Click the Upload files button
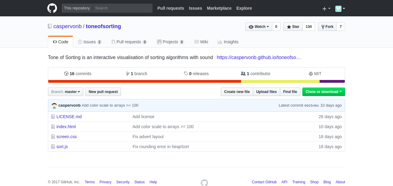 266,92
